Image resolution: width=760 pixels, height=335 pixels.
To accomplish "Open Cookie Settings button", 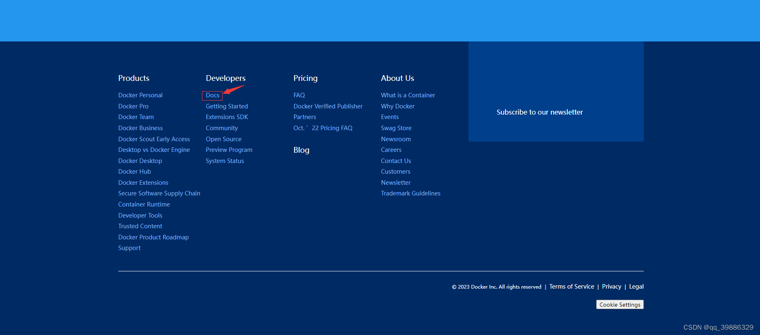I will (620, 305).
